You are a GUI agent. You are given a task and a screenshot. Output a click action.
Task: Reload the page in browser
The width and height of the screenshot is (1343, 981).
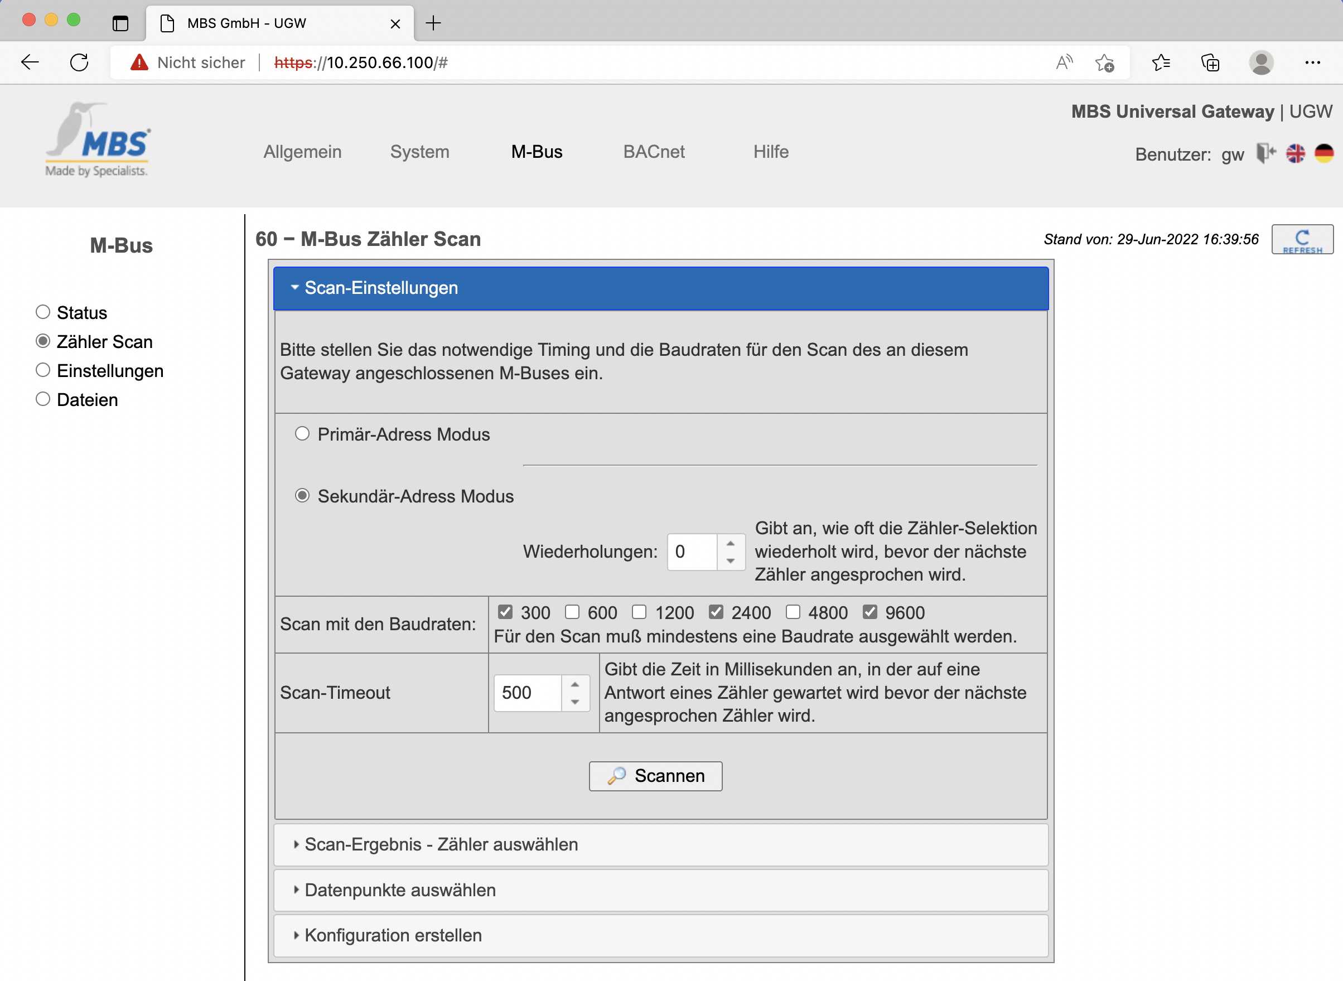[x=79, y=62]
